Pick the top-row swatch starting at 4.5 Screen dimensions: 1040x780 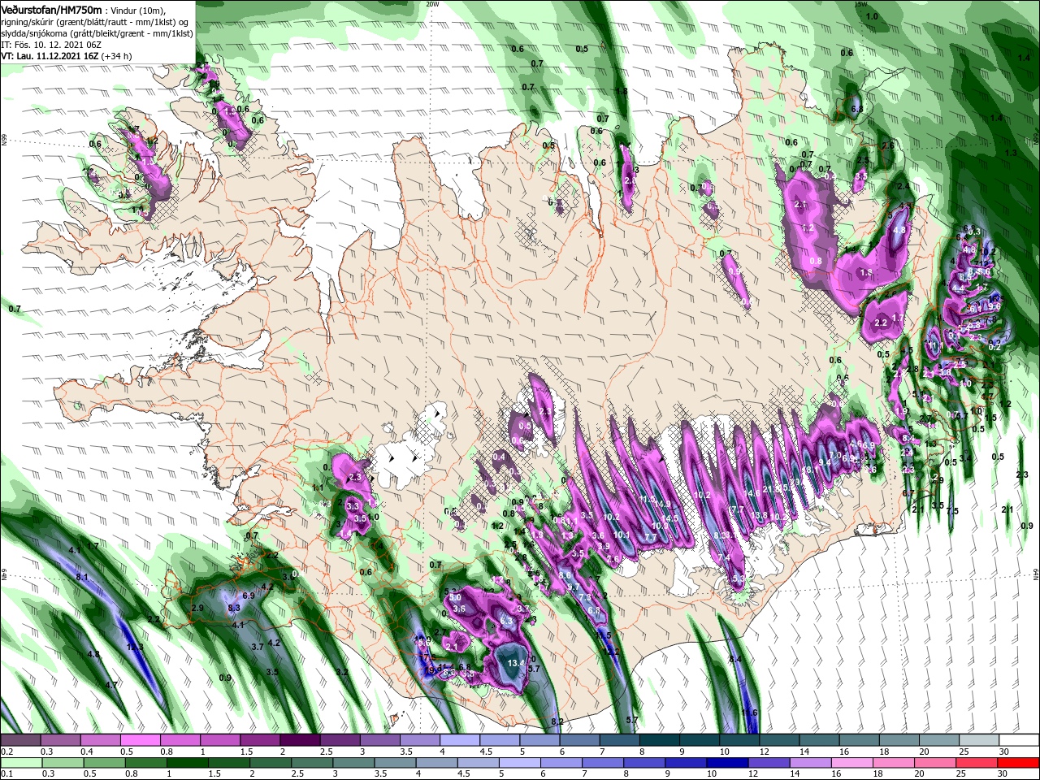click(499, 740)
